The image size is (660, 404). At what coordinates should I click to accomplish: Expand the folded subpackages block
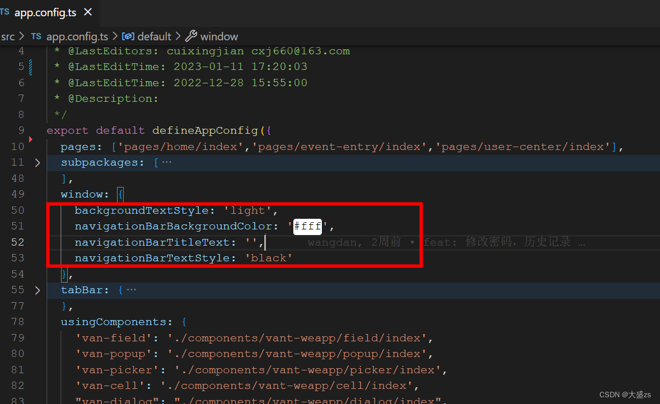coord(38,162)
